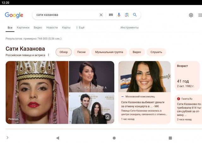Open the Pinterest headdress portrait image

pos(37,92)
